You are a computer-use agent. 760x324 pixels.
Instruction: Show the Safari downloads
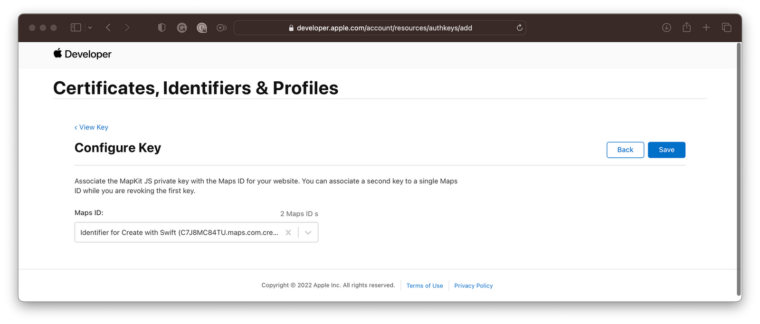click(x=666, y=28)
